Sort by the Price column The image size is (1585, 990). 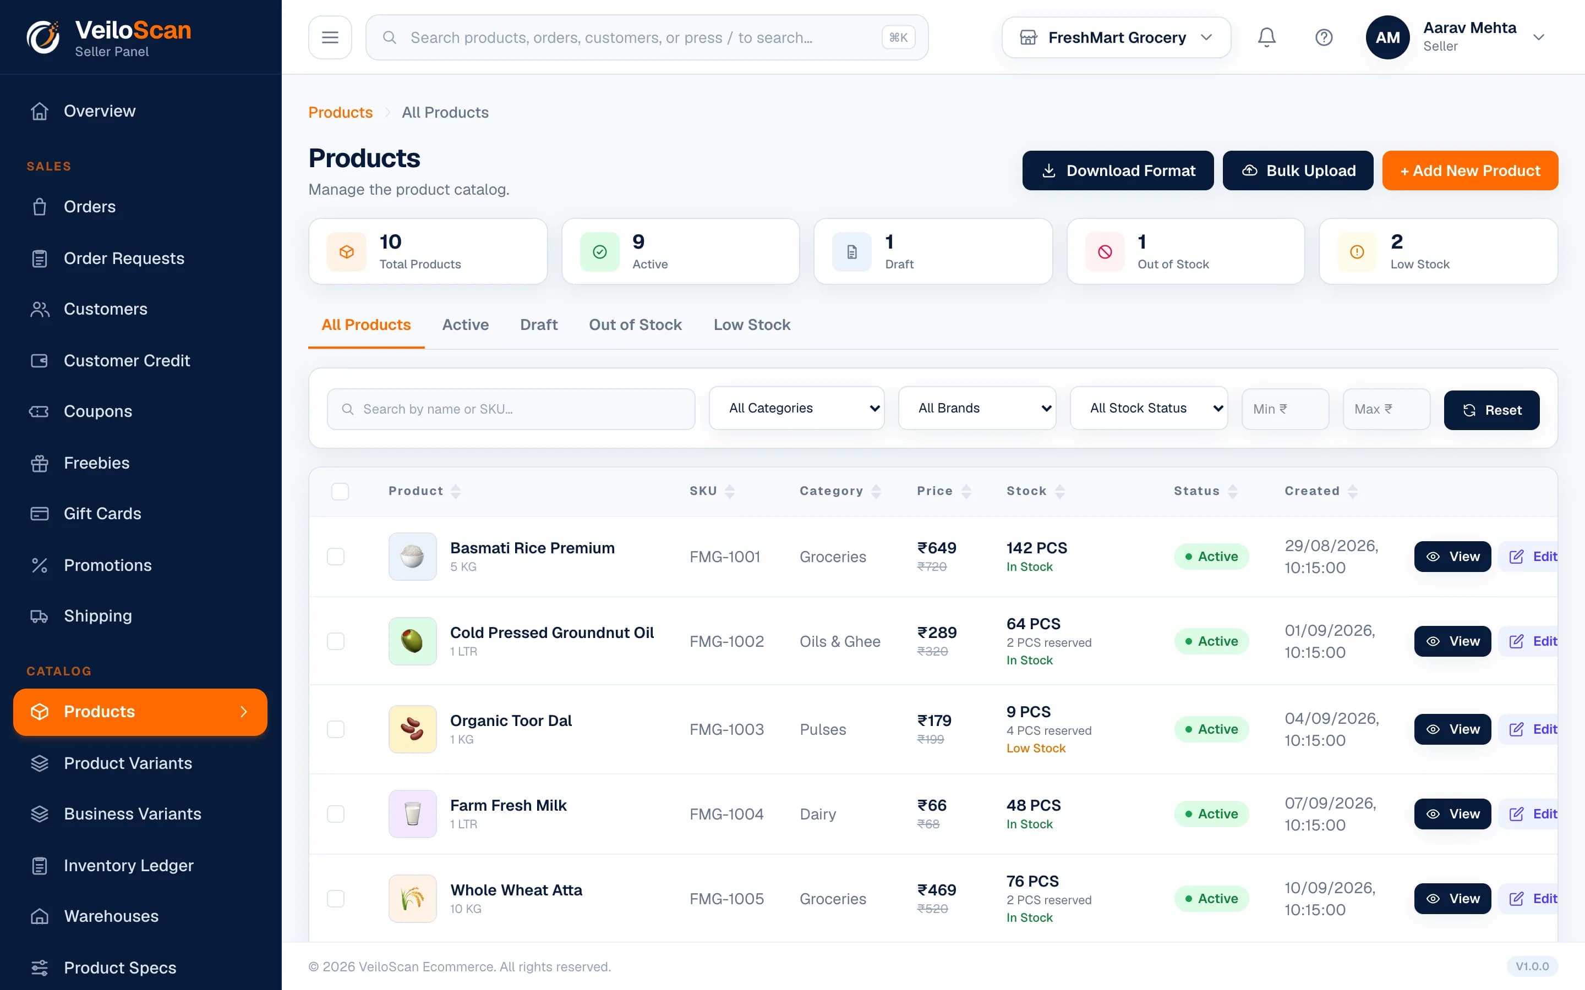point(944,491)
